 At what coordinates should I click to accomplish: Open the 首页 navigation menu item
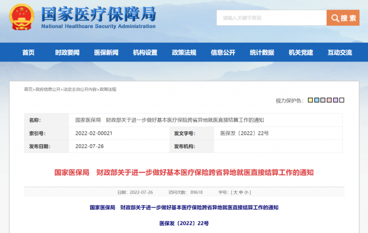point(28,52)
